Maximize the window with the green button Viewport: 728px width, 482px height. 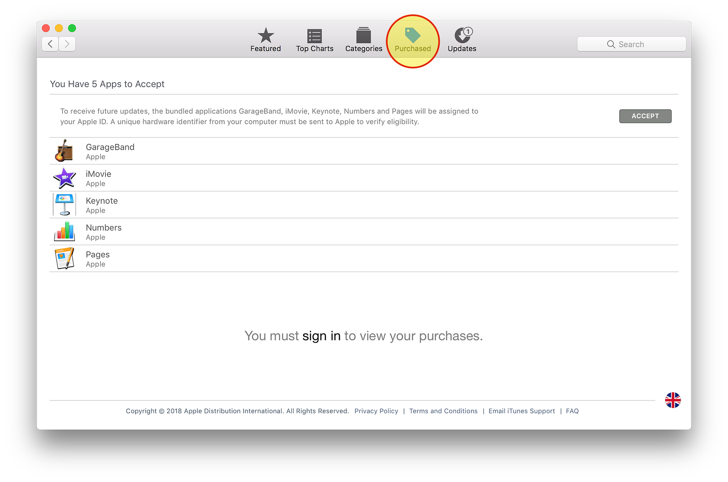click(x=72, y=28)
